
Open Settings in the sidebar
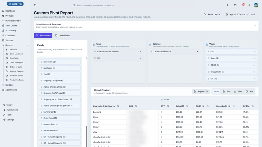click(10, 120)
